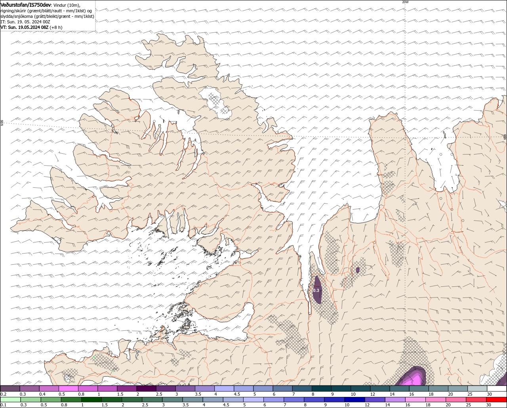The image size is (507, 408).
Task: Click the '0.2' value under the upper legend row
Action: pyautogui.click(x=4, y=394)
